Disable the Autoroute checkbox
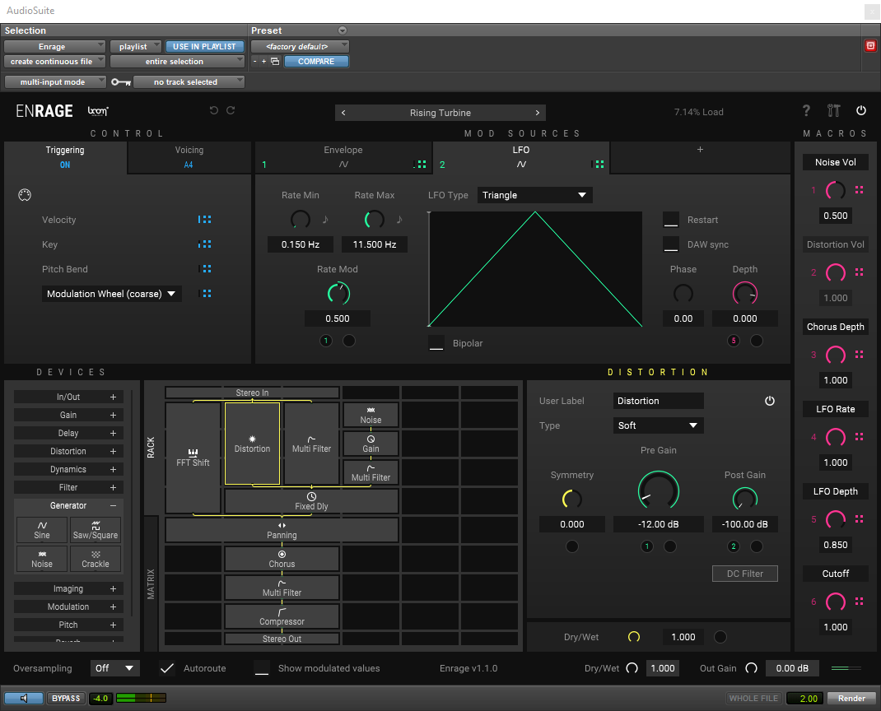881x711 pixels. click(x=167, y=668)
